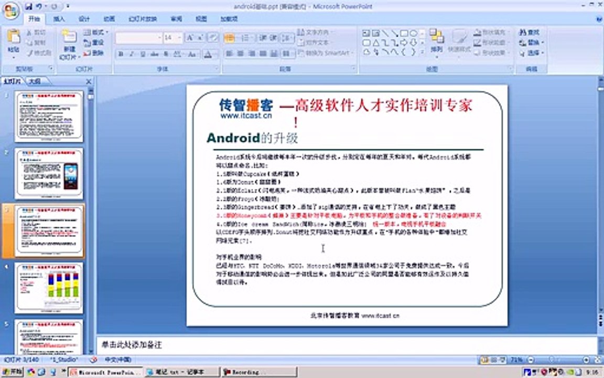The width and height of the screenshot is (604, 378).
Task: Find text using the binoculars icon
Action: click(529, 33)
